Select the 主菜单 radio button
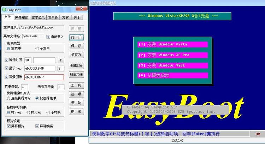The width and height of the screenshot is (265, 144). pos(8,49)
